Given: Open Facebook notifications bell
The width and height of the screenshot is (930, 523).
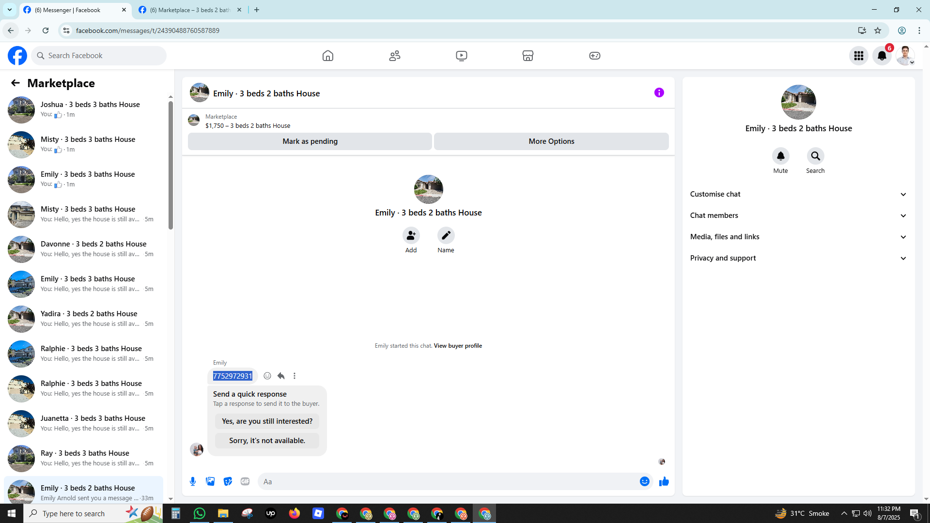Looking at the screenshot, I should tap(882, 56).
